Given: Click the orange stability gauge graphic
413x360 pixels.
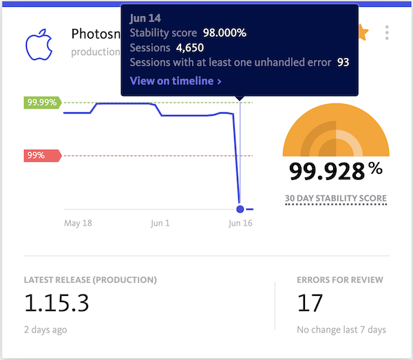Looking at the screenshot, I should pos(336,130).
